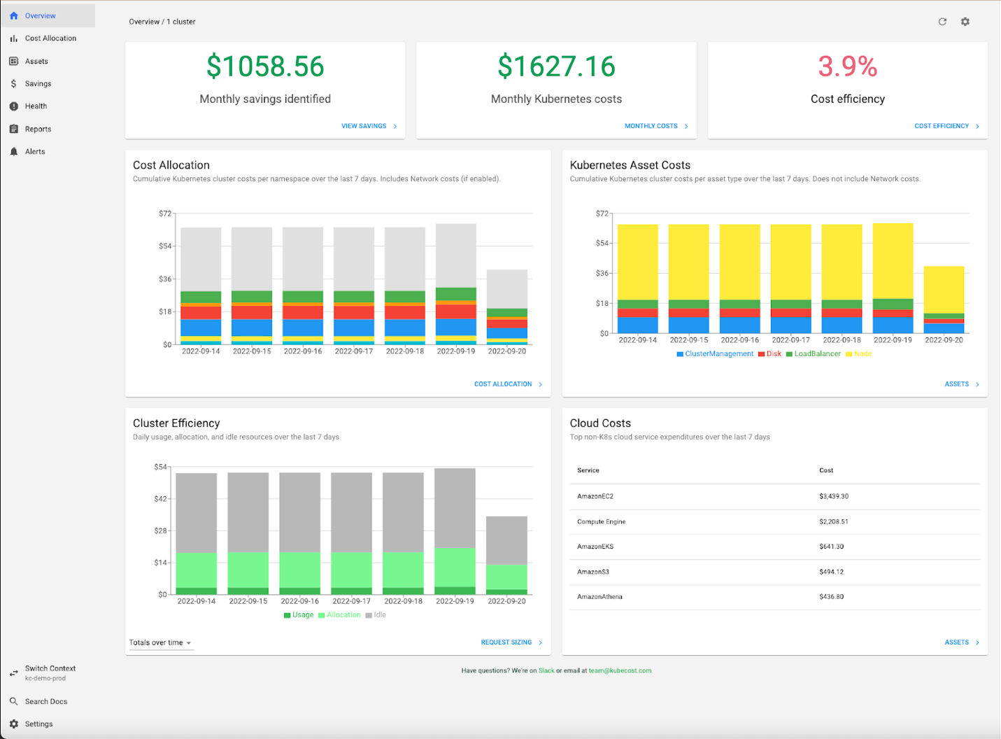Refresh data with the reload icon
The height and width of the screenshot is (739, 1001).
942,21
